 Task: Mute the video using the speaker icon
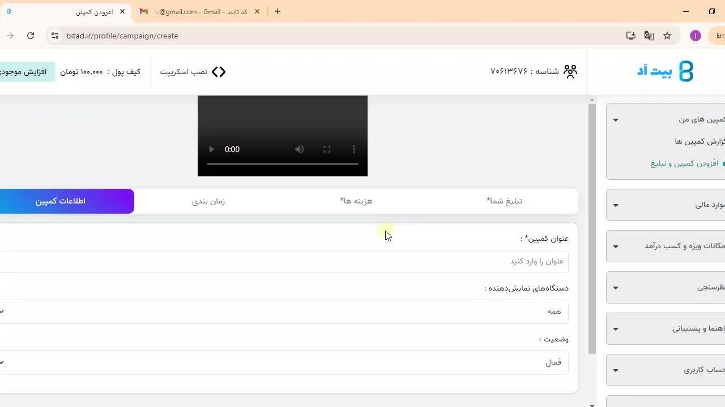pos(300,149)
